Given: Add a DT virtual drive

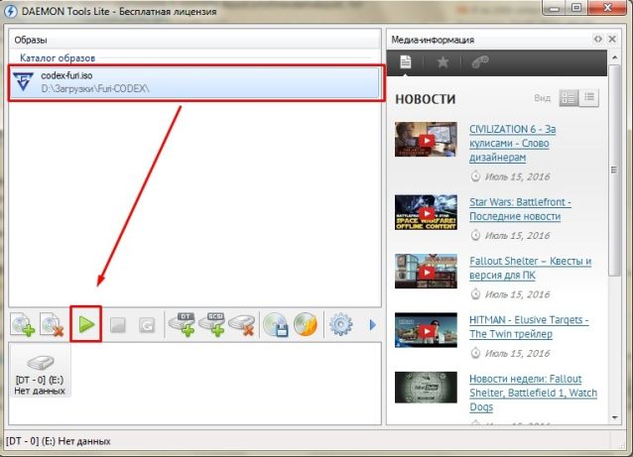Looking at the screenshot, I should tap(182, 324).
